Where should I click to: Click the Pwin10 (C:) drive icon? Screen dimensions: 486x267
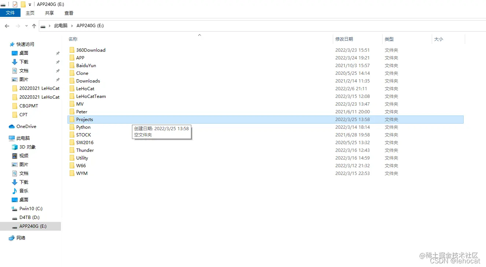coord(15,208)
